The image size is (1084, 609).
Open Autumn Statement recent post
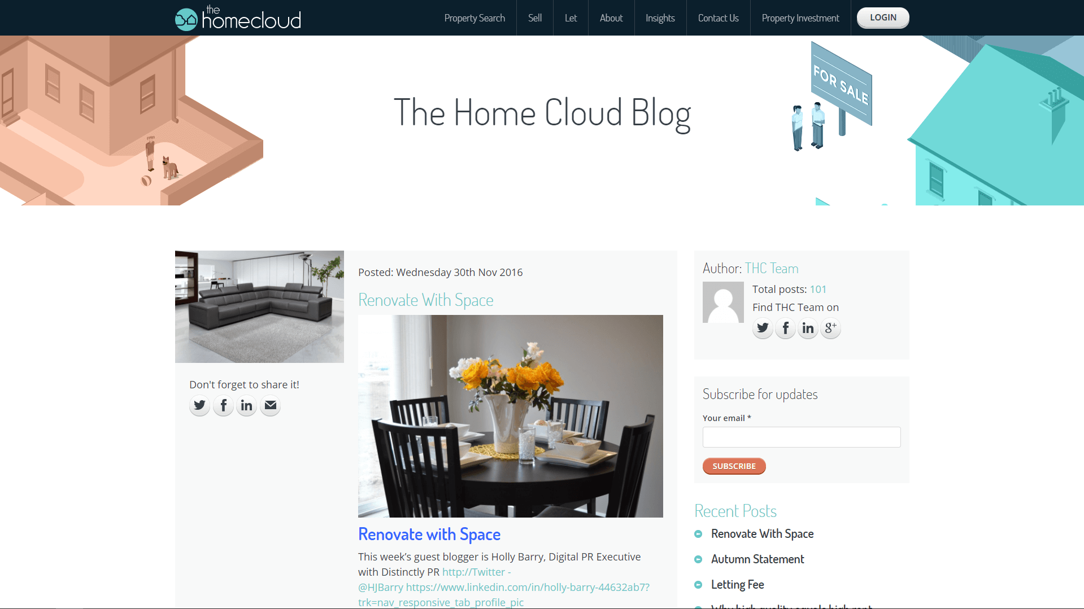coord(758,559)
